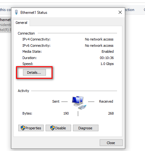
Task: Click the received bytes value 268
Action: [x=111, y=113]
